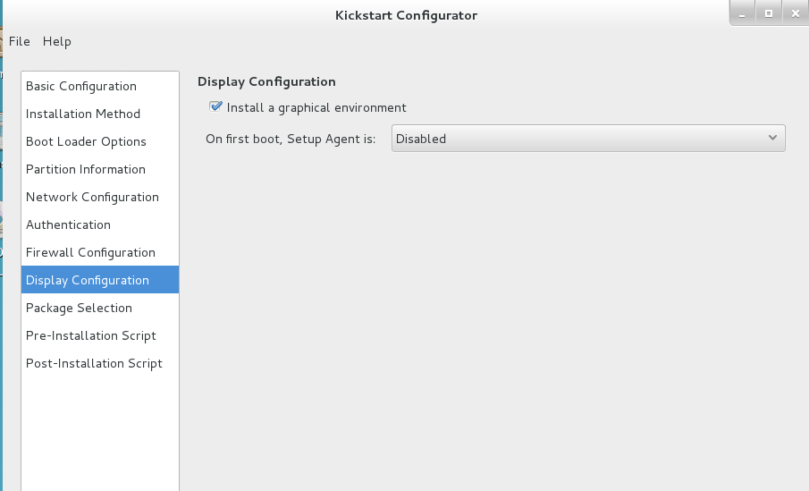Go to Package Selection

(79, 308)
